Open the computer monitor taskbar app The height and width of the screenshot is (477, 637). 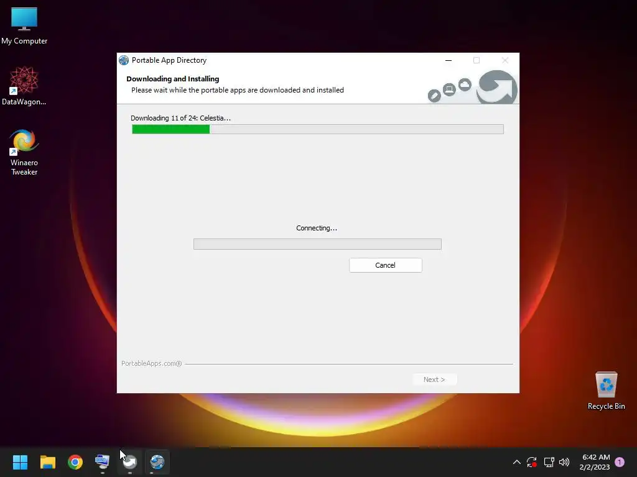coord(102,462)
